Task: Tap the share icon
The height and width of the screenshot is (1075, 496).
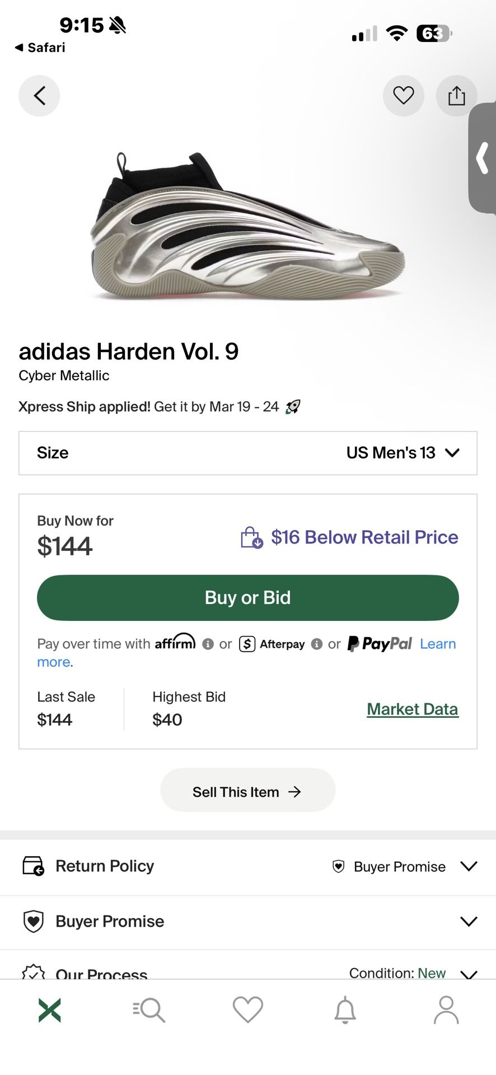Action: 456,96
